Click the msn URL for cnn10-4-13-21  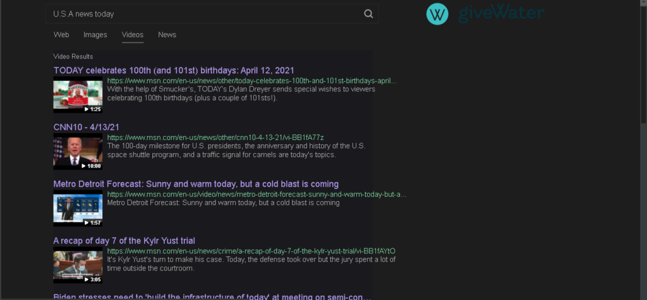coord(215,137)
